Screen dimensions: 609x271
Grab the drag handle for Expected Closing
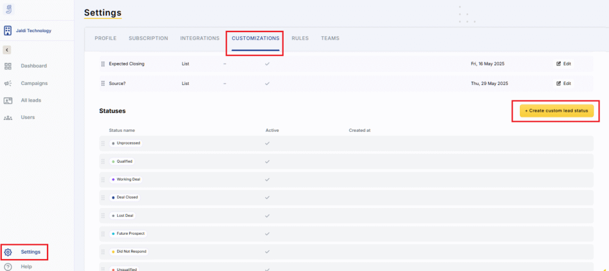[103, 64]
